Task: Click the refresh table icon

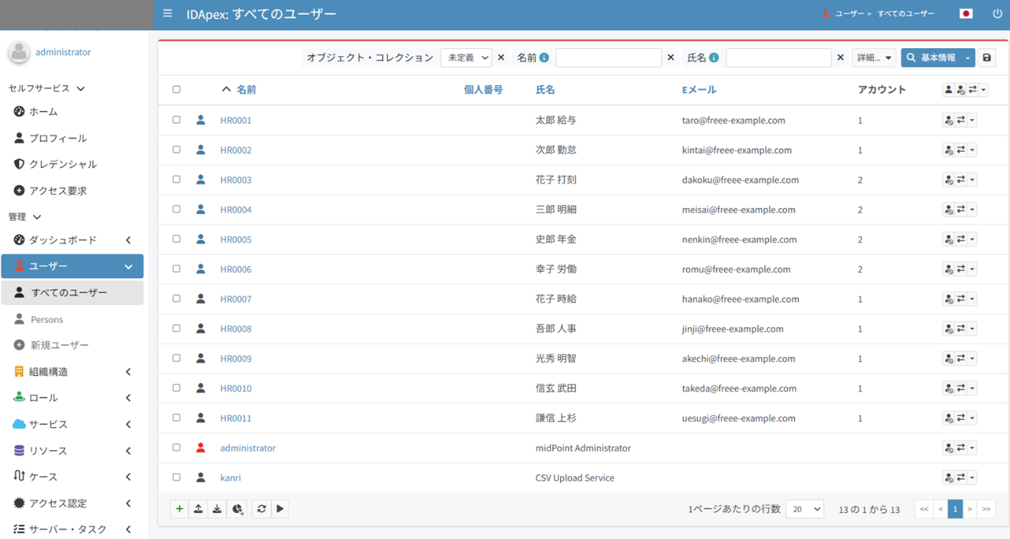Action: [x=262, y=509]
